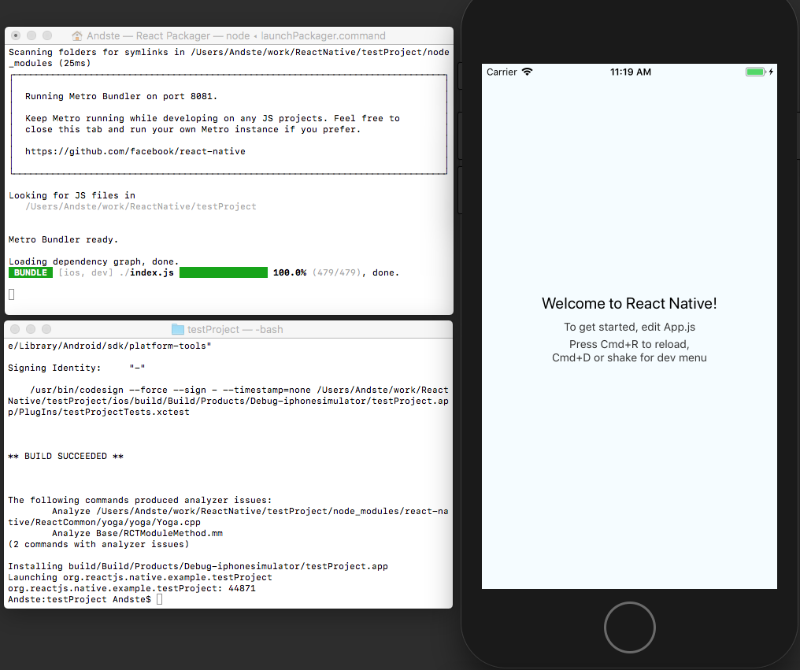
Task: Click 'index.js' in the bundle line
Action: [x=152, y=272]
